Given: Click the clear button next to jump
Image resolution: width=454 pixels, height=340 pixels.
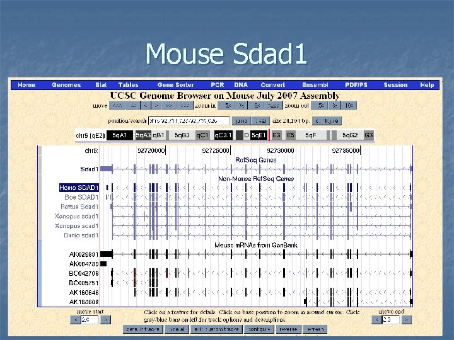Looking at the screenshot, I should coord(260,121).
